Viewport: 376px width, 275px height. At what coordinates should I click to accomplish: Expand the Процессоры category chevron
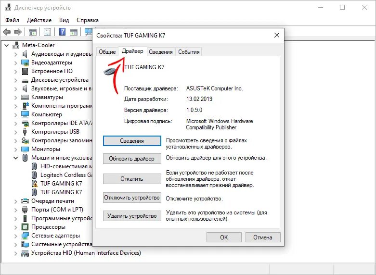(16, 227)
